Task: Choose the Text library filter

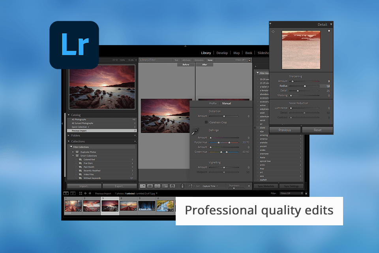Action: click(x=176, y=60)
